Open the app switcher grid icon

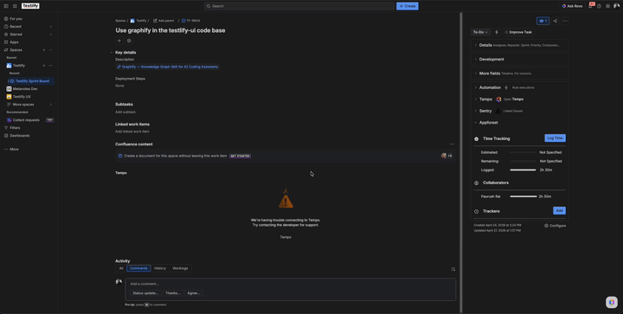coord(15,6)
